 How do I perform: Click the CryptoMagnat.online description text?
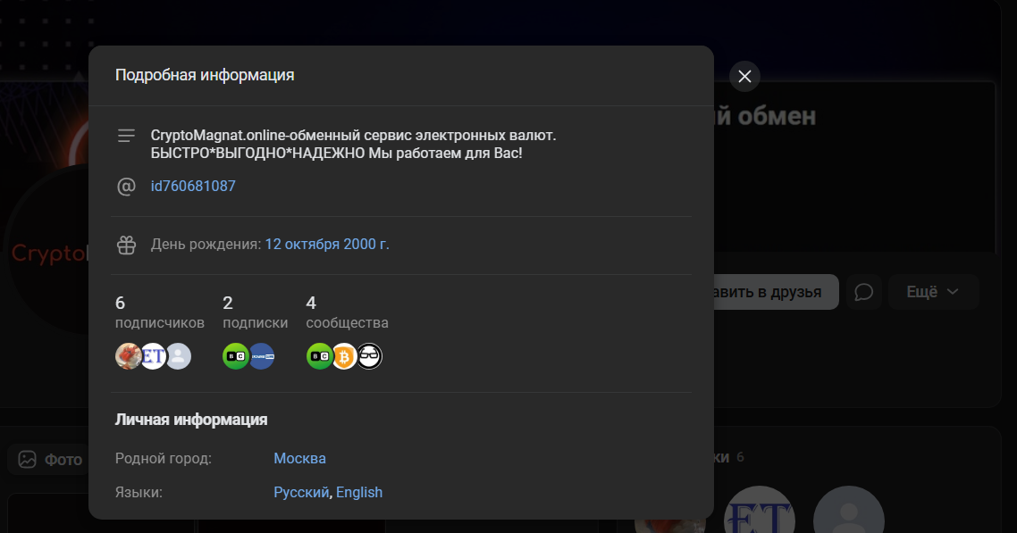click(354, 145)
